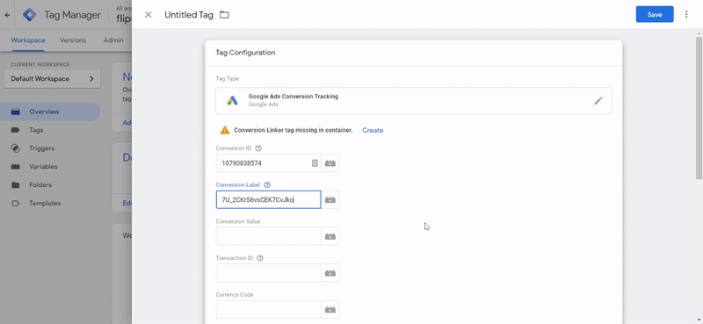Open Overview in the sidebar
703x324 pixels.
coord(50,112)
